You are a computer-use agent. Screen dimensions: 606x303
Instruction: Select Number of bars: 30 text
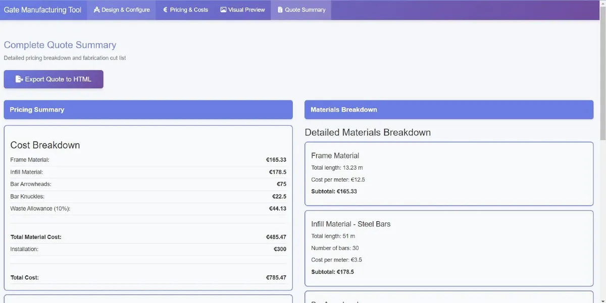pos(335,248)
